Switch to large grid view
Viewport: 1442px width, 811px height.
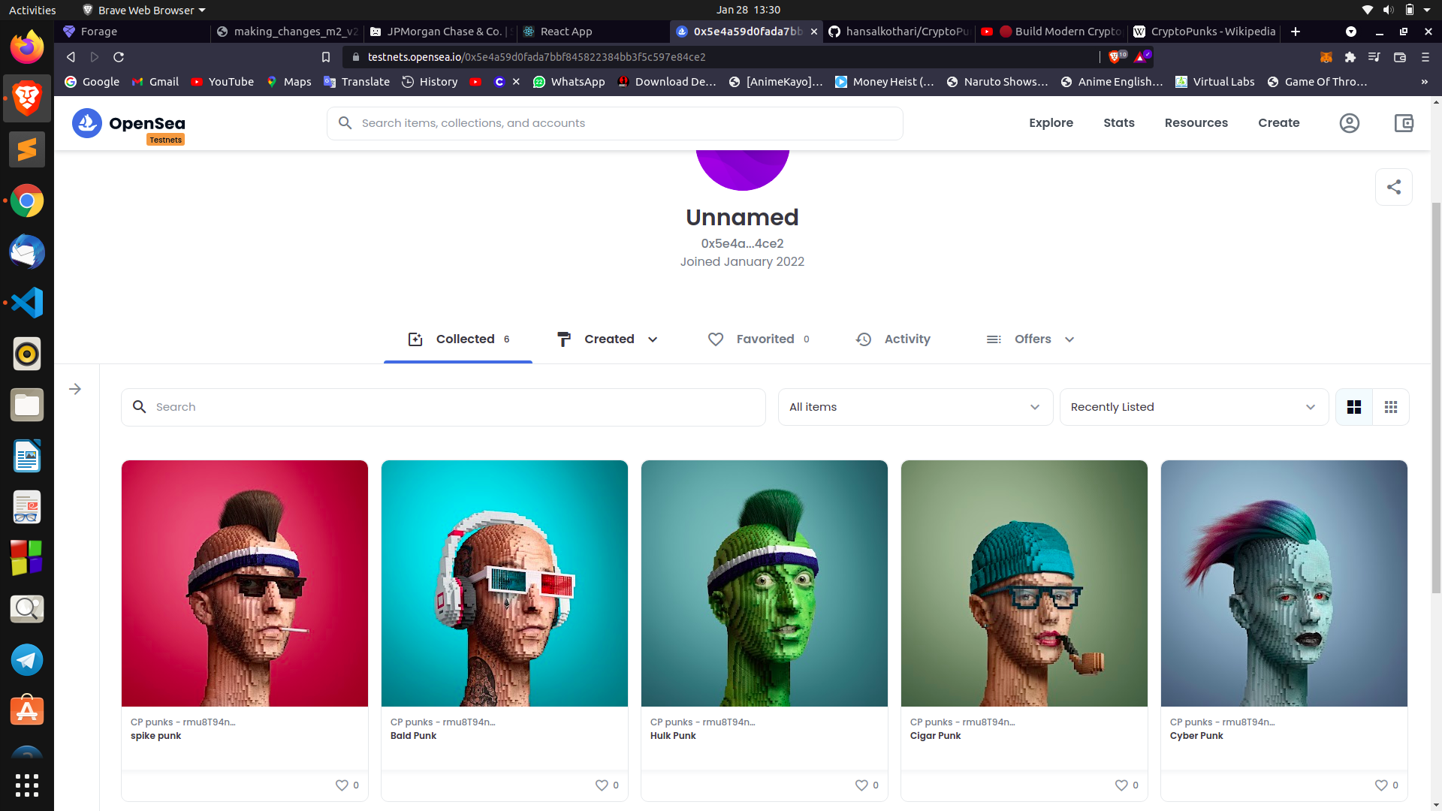tap(1353, 407)
